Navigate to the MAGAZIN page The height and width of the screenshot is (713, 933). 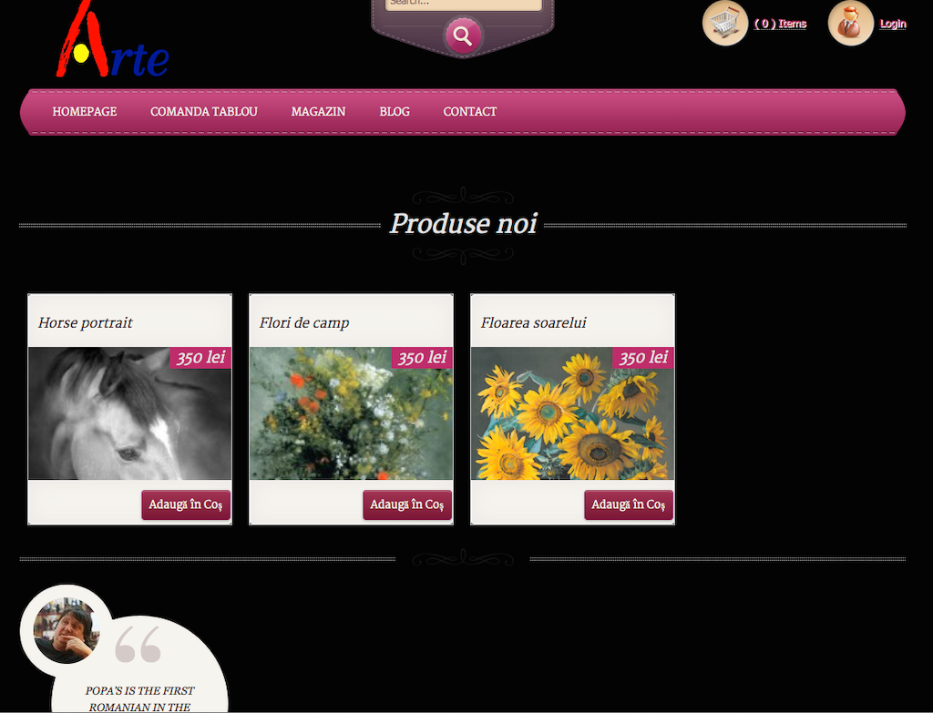[318, 112]
